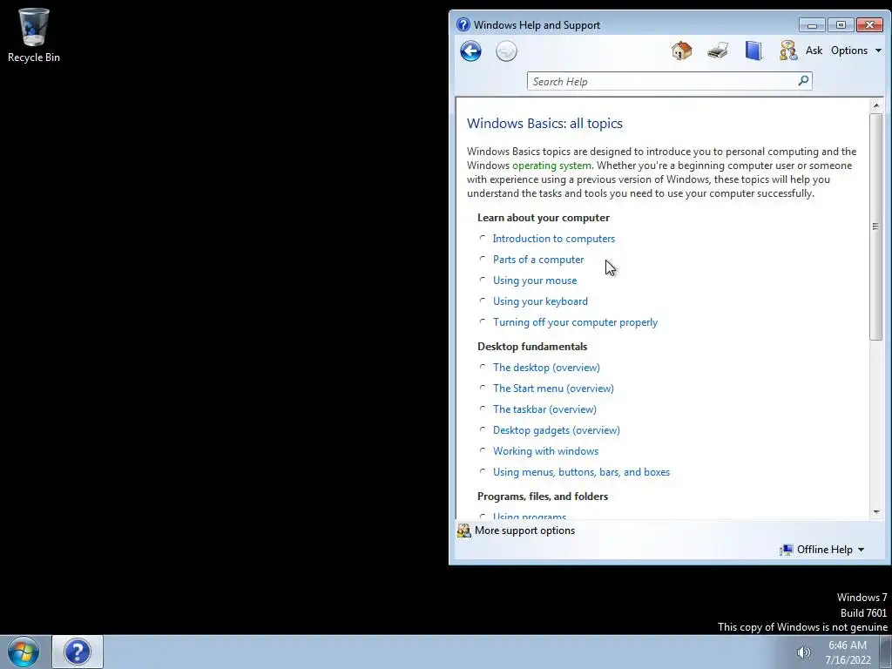892x669 pixels.
Task: Open 'The taskbar (overview)' topic
Action: 544,409
